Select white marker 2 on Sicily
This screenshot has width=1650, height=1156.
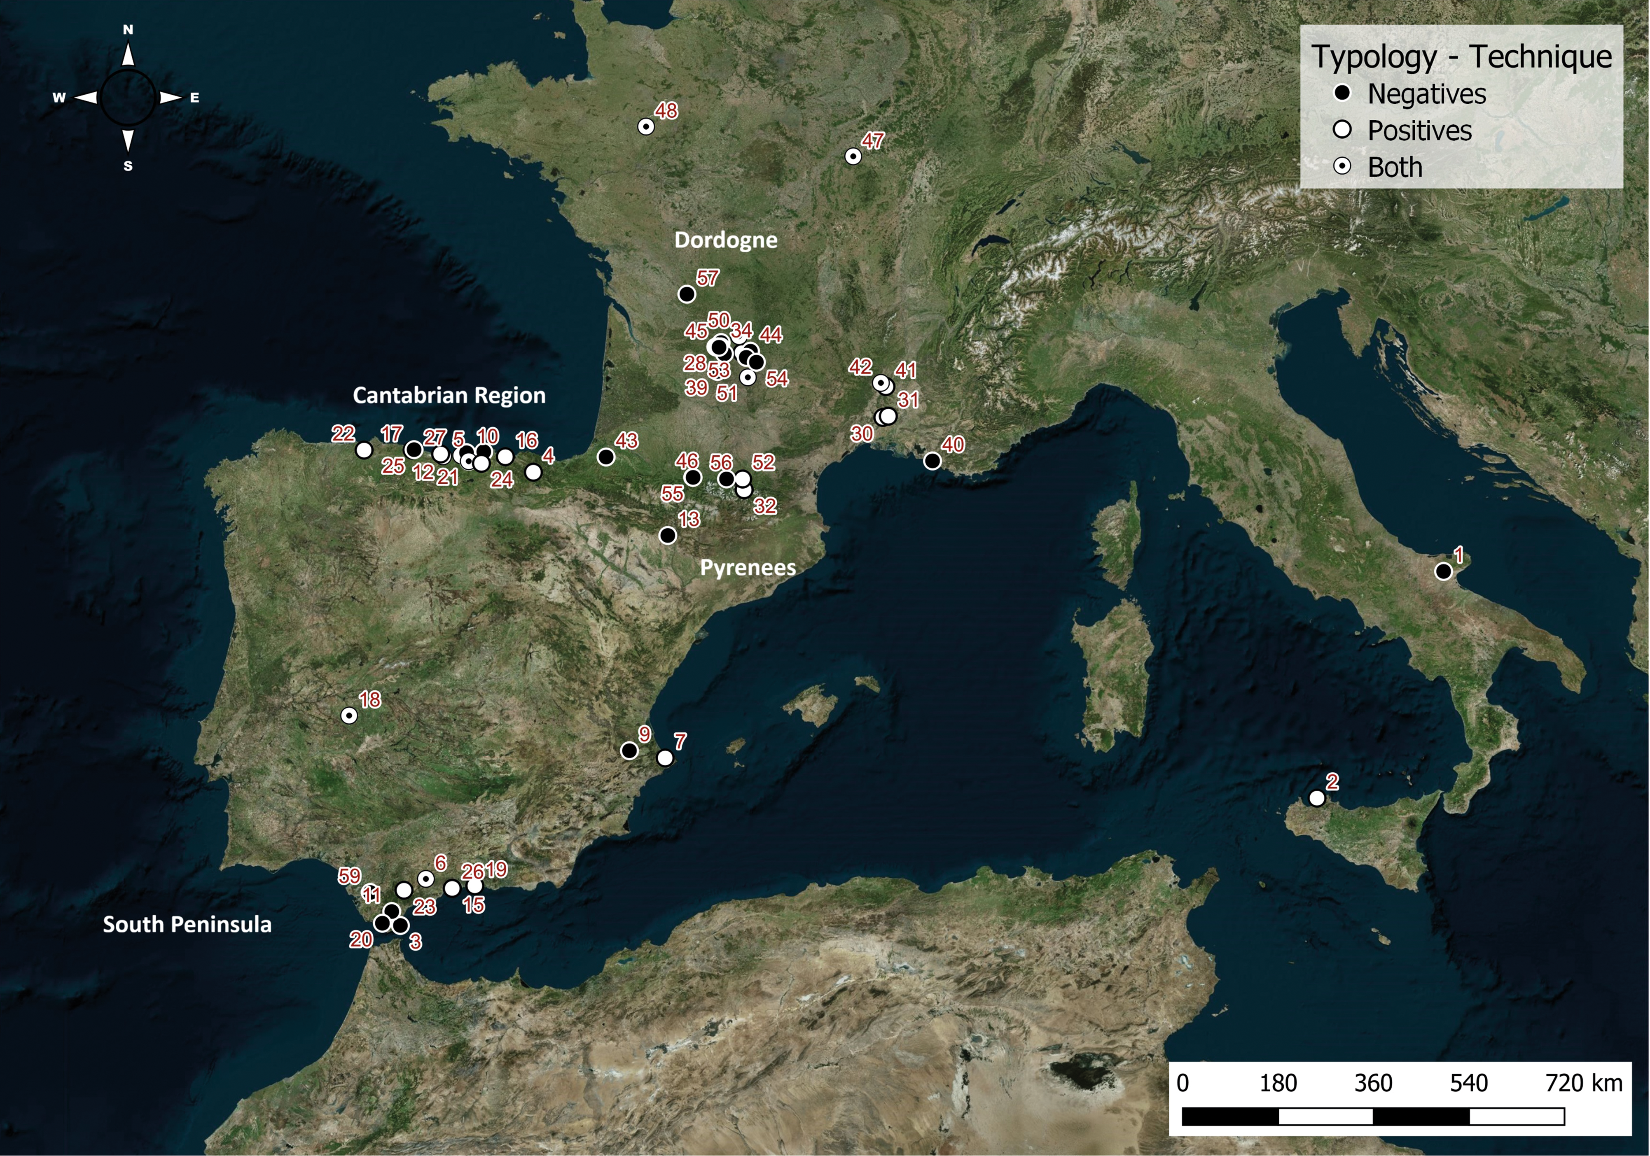coord(1316,798)
